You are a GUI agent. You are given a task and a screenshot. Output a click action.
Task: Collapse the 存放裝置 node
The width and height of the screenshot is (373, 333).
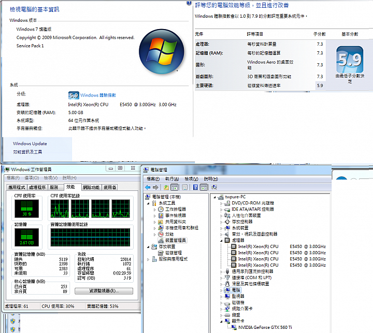[148, 247]
